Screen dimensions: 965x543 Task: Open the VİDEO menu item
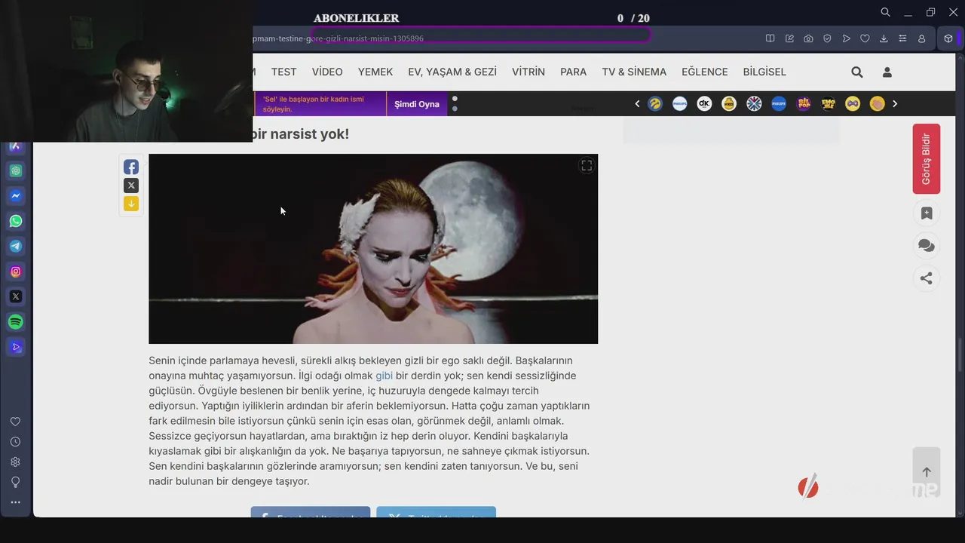(327, 72)
